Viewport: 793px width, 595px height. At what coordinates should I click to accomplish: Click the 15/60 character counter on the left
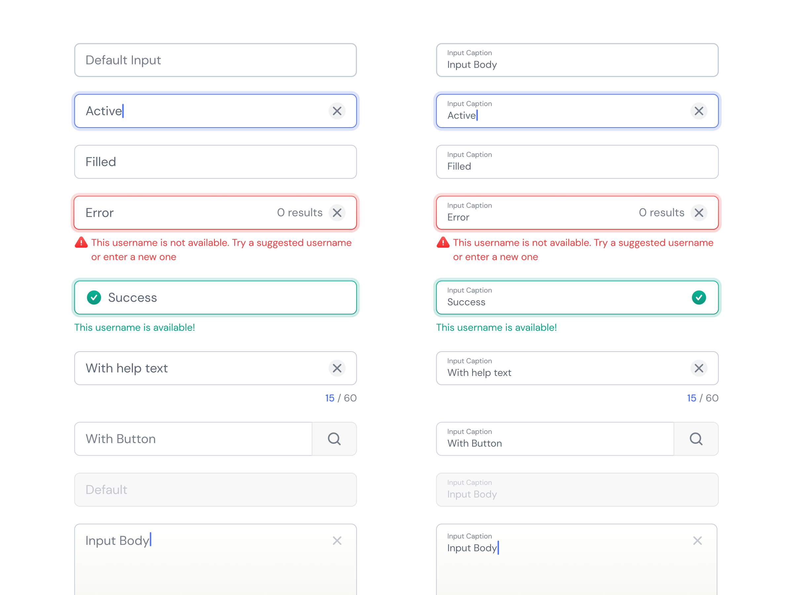[341, 398]
